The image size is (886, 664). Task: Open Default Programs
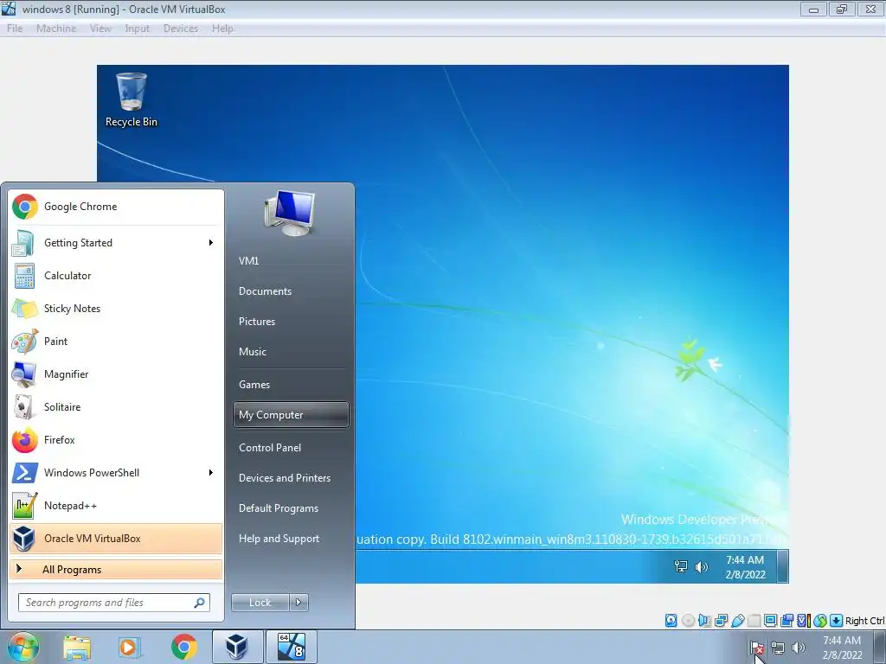pos(291,508)
